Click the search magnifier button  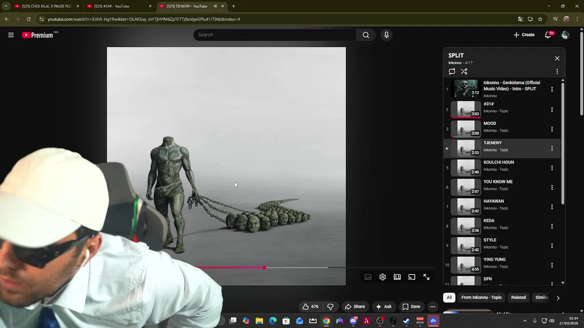click(x=366, y=35)
